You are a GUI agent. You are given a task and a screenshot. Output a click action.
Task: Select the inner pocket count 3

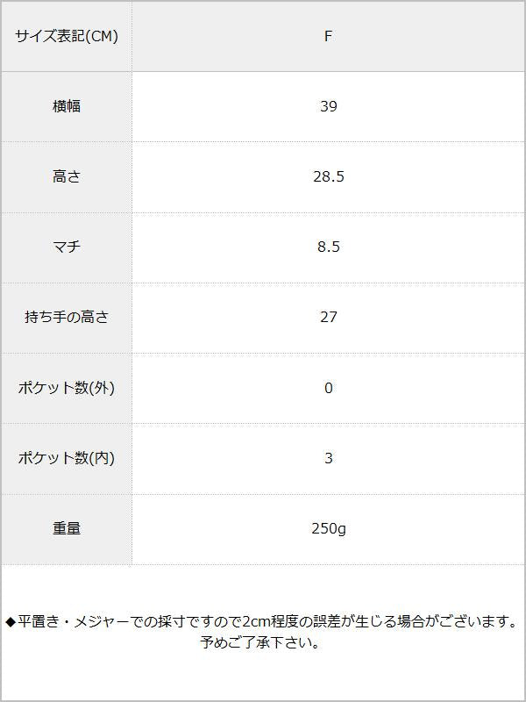[x=329, y=458]
